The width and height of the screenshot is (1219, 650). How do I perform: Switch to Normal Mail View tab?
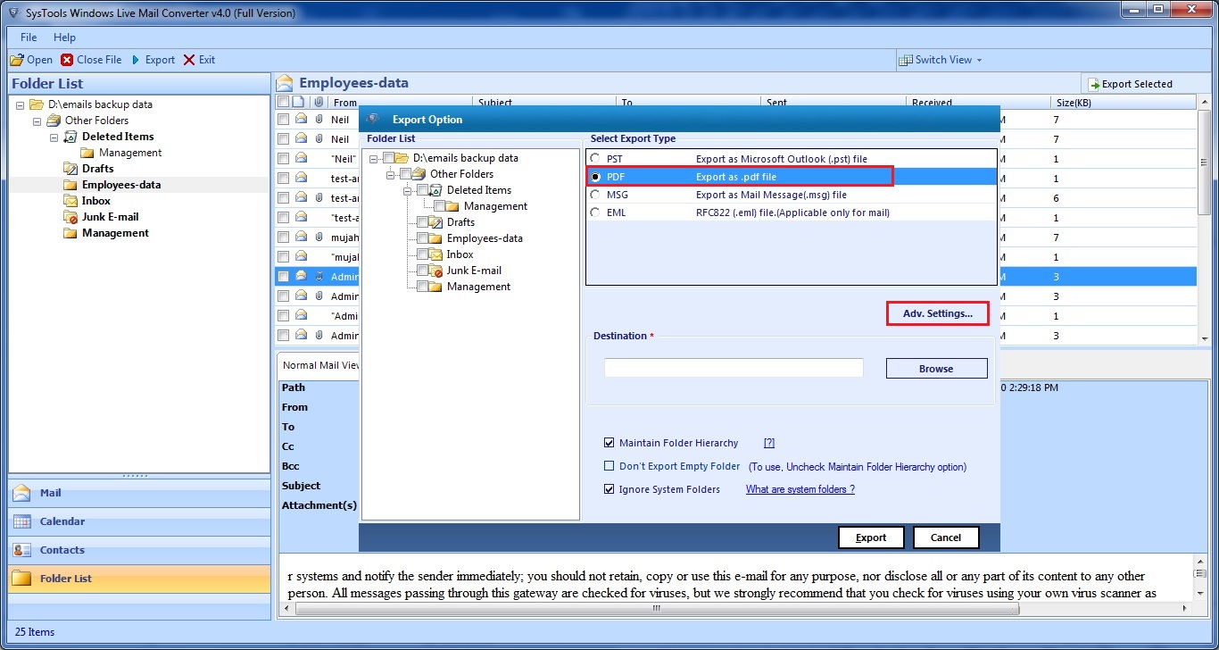coord(319,364)
